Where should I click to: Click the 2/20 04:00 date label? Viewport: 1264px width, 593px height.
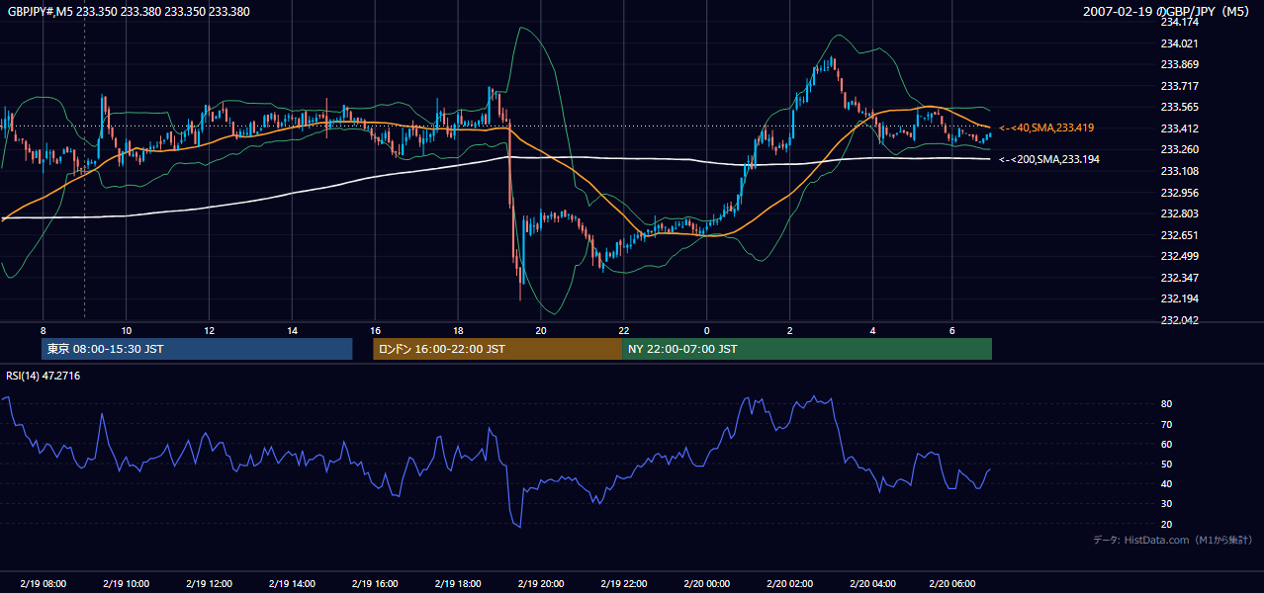pos(872,584)
